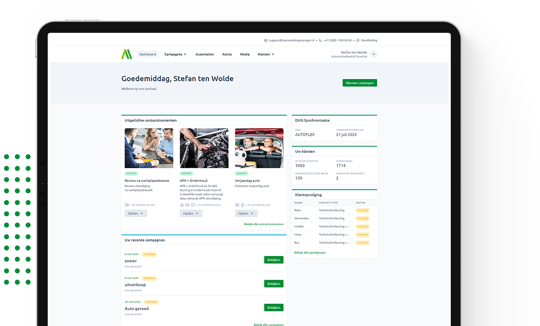Open the Bekijk alle opvolgingen link
Viewport: 540px width, 326px height.
309,253
